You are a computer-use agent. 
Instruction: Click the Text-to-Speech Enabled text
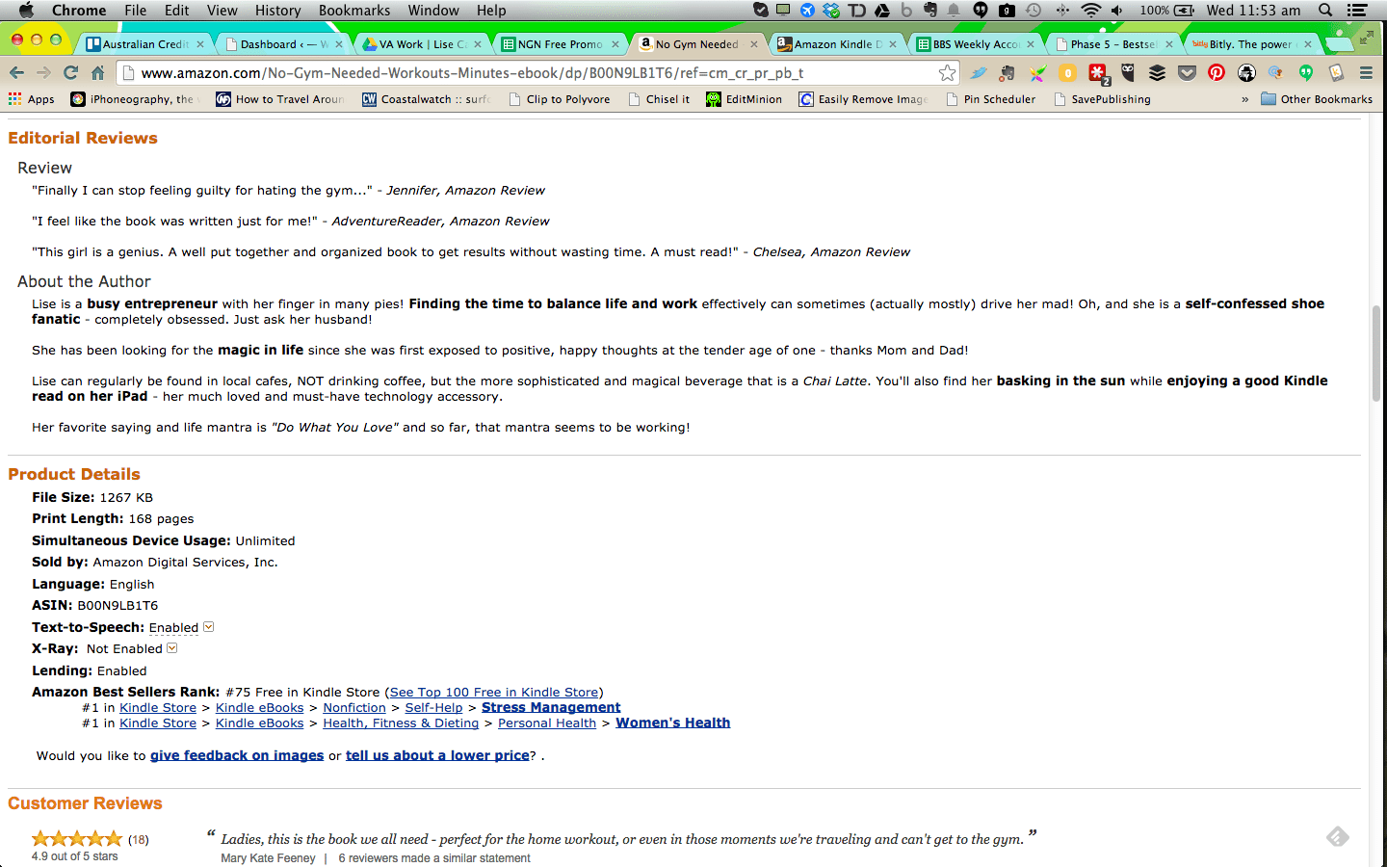pos(173,627)
